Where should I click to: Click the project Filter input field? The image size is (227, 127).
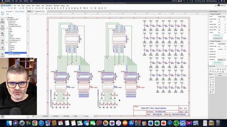coord(16,14)
